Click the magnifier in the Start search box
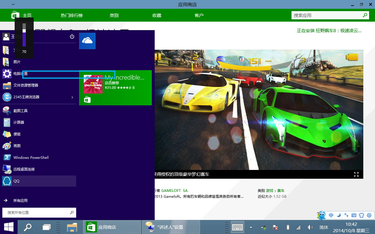 72,213
